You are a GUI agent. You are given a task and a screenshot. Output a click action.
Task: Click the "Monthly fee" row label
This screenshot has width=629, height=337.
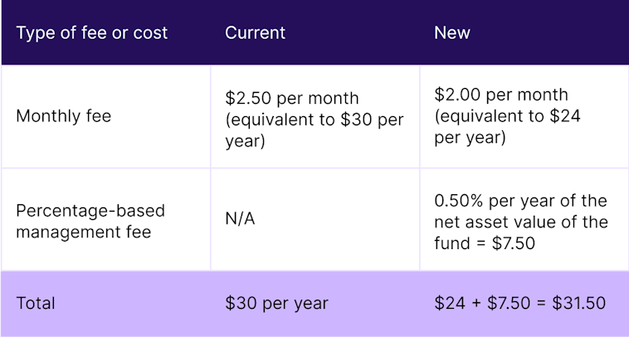[x=63, y=116]
